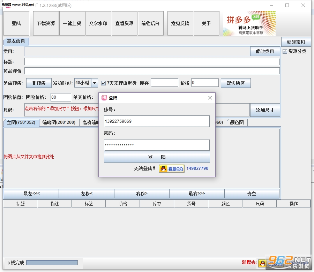Click the 尺码 table column header
Screen dimensions: 314x272
260,204
